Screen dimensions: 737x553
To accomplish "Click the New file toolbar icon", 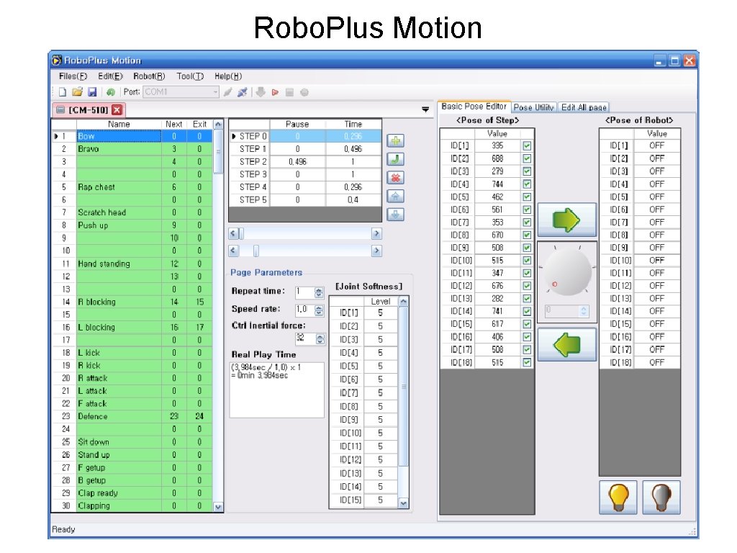I will tap(63, 92).
